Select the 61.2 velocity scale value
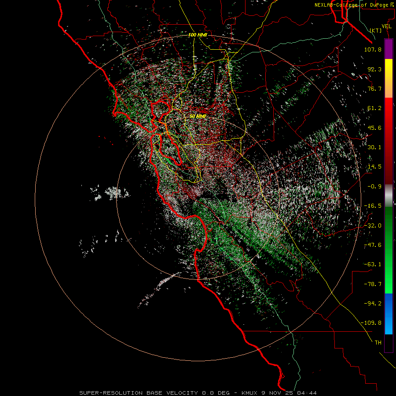Screen dimensions: 396x396 [x=374, y=108]
